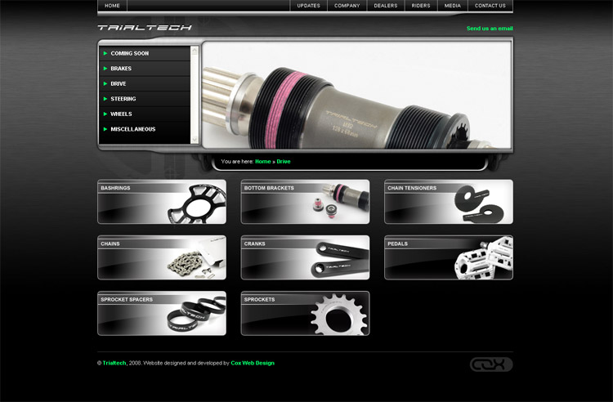The width and height of the screenshot is (613, 402).
Task: Click green arrow beside Drive
Action: point(105,83)
